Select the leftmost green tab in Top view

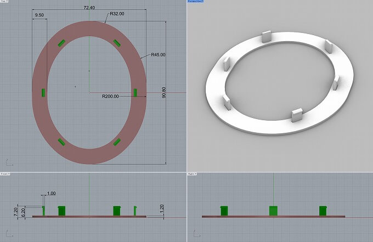(42, 92)
